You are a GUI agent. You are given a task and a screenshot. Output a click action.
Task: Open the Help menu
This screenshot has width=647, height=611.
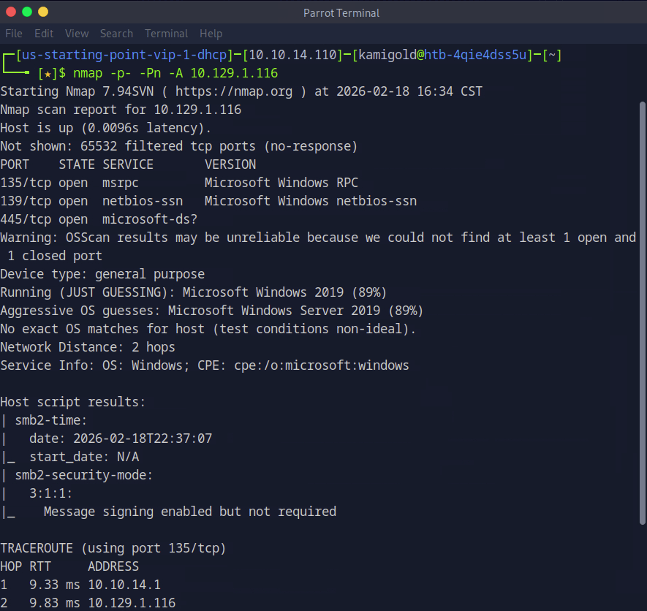tap(211, 34)
